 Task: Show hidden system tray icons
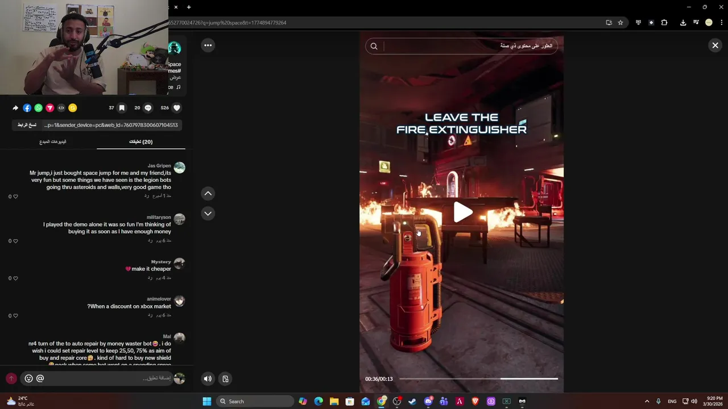point(647,402)
